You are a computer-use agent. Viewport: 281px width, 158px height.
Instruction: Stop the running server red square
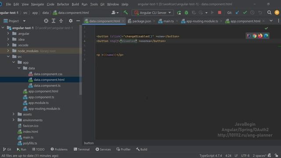[220, 13]
